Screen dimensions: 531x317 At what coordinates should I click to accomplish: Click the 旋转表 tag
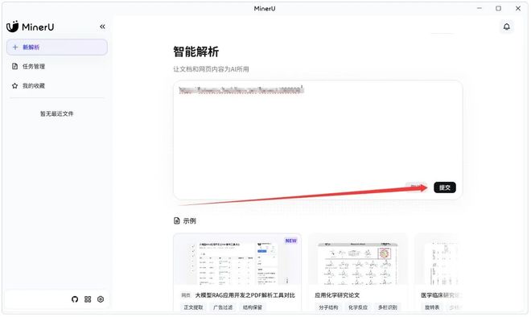click(x=432, y=307)
